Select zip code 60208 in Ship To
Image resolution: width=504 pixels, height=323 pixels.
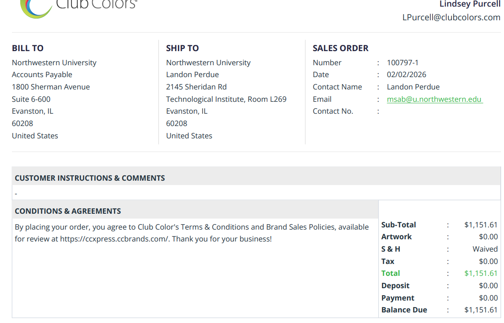pyautogui.click(x=177, y=123)
